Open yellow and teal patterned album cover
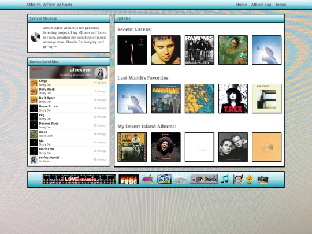 coord(199,98)
